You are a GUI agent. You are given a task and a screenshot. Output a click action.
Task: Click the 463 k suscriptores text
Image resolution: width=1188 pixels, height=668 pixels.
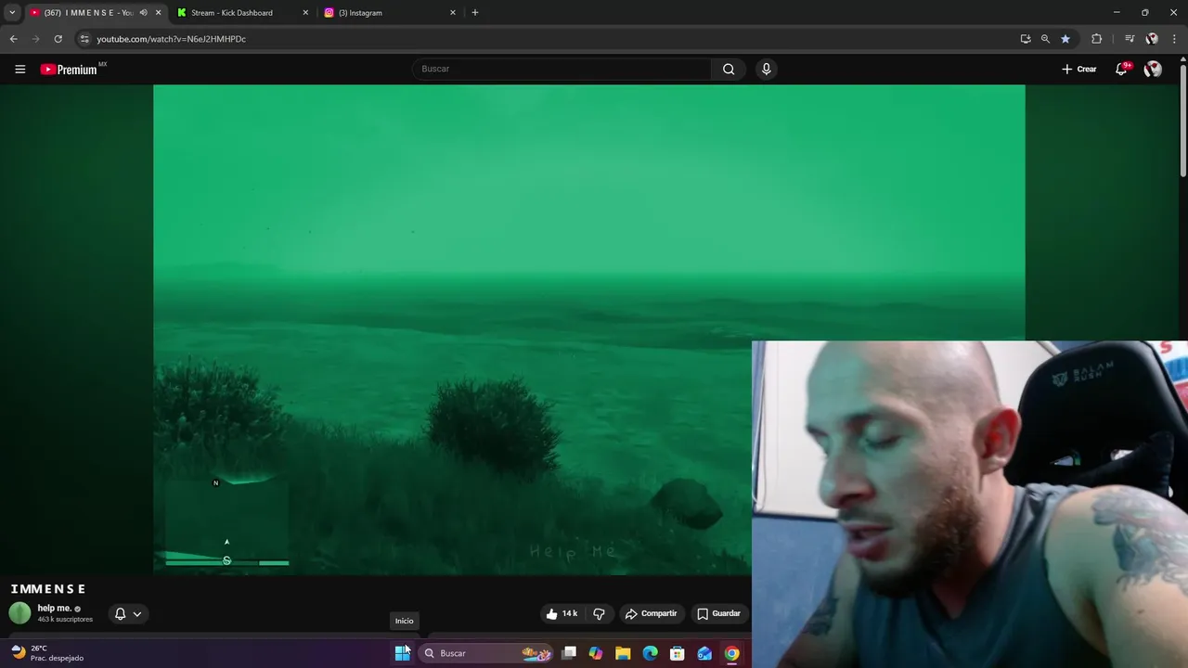tap(65, 619)
